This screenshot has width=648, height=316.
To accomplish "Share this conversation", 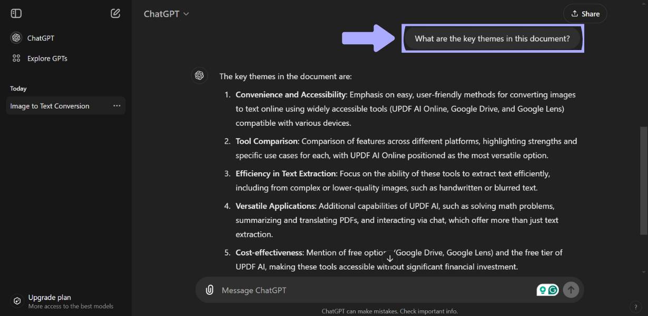I will [x=585, y=14].
